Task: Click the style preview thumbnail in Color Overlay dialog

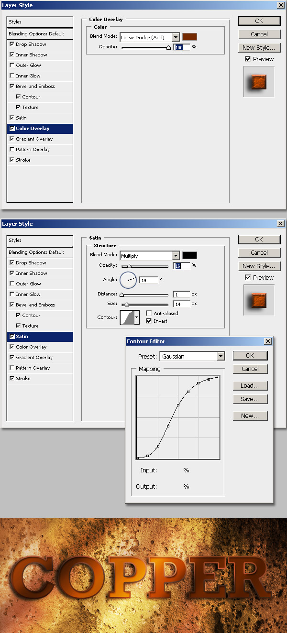Action: [x=259, y=82]
